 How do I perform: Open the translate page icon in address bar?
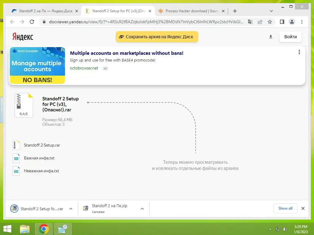250,22
